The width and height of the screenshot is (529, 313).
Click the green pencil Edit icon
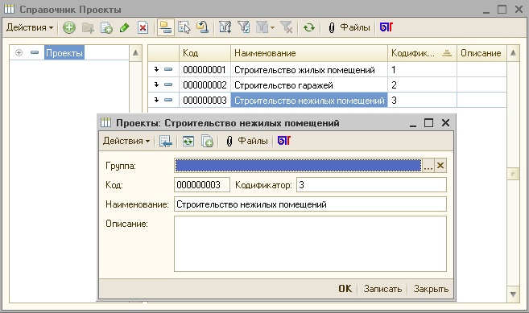(125, 27)
